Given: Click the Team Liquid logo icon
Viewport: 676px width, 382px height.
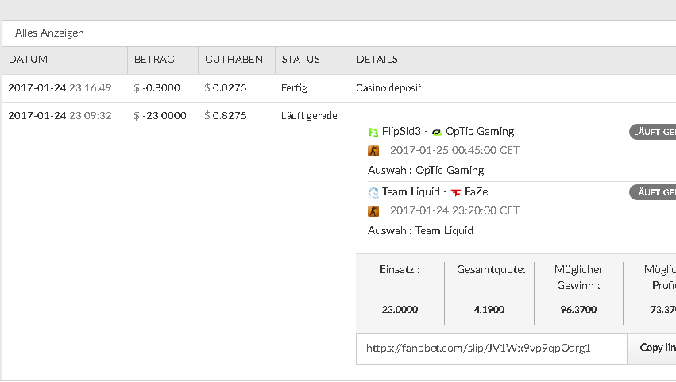Looking at the screenshot, I should pyautogui.click(x=373, y=192).
